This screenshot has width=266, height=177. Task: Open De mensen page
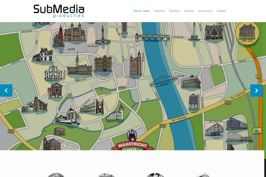pyautogui.click(x=205, y=11)
